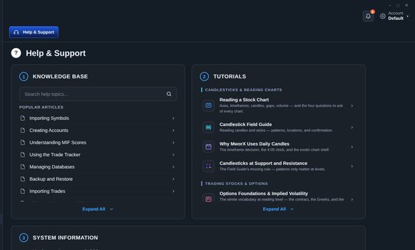Click chevron on Reading a Stock Chart row
The height and width of the screenshot is (250, 415).
point(351,105)
